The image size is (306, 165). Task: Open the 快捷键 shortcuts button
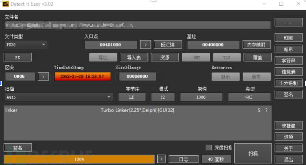(288, 125)
